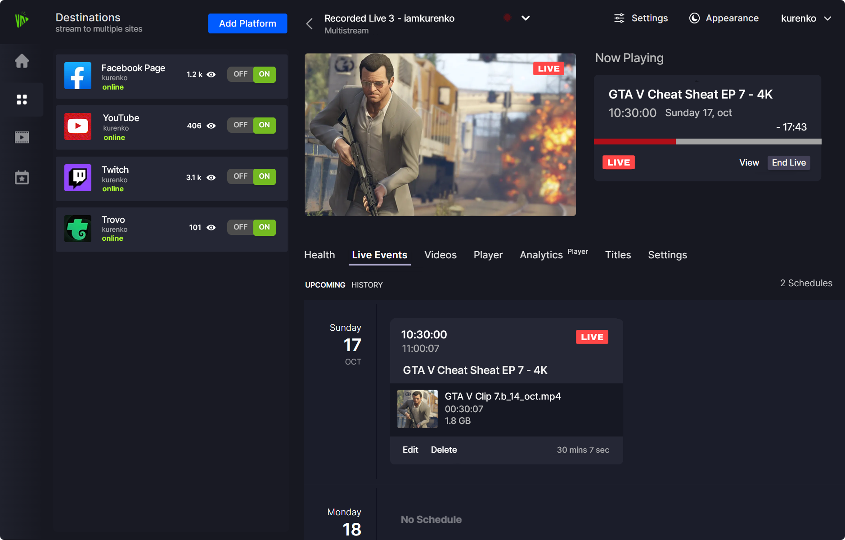Select the Destinations grid icon in sidebar

point(22,99)
